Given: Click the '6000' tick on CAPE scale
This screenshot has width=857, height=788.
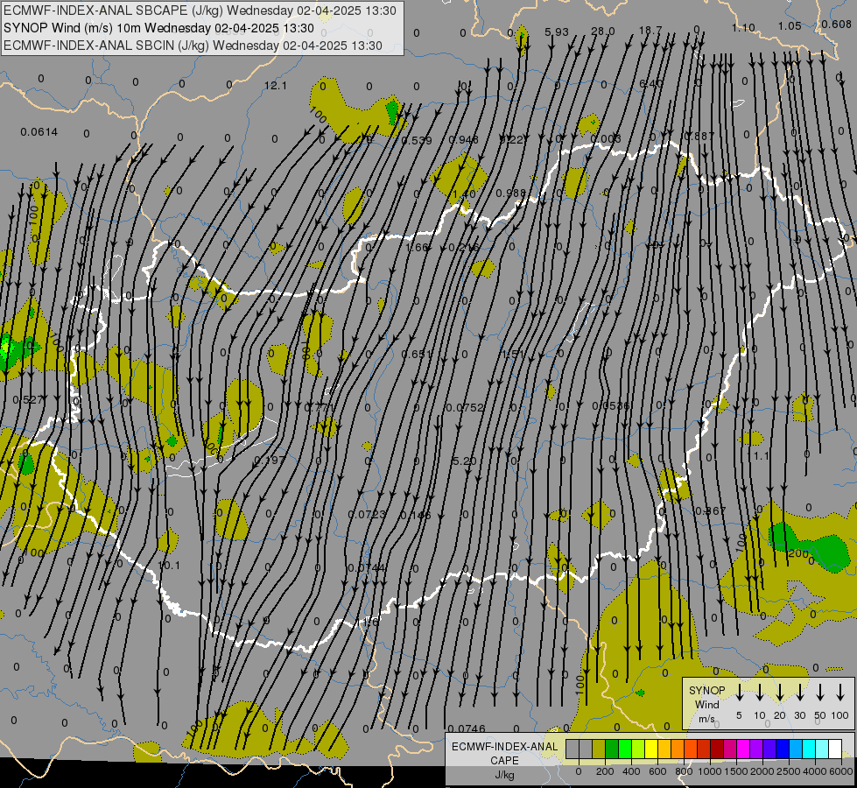Looking at the screenshot, I should (x=842, y=771).
